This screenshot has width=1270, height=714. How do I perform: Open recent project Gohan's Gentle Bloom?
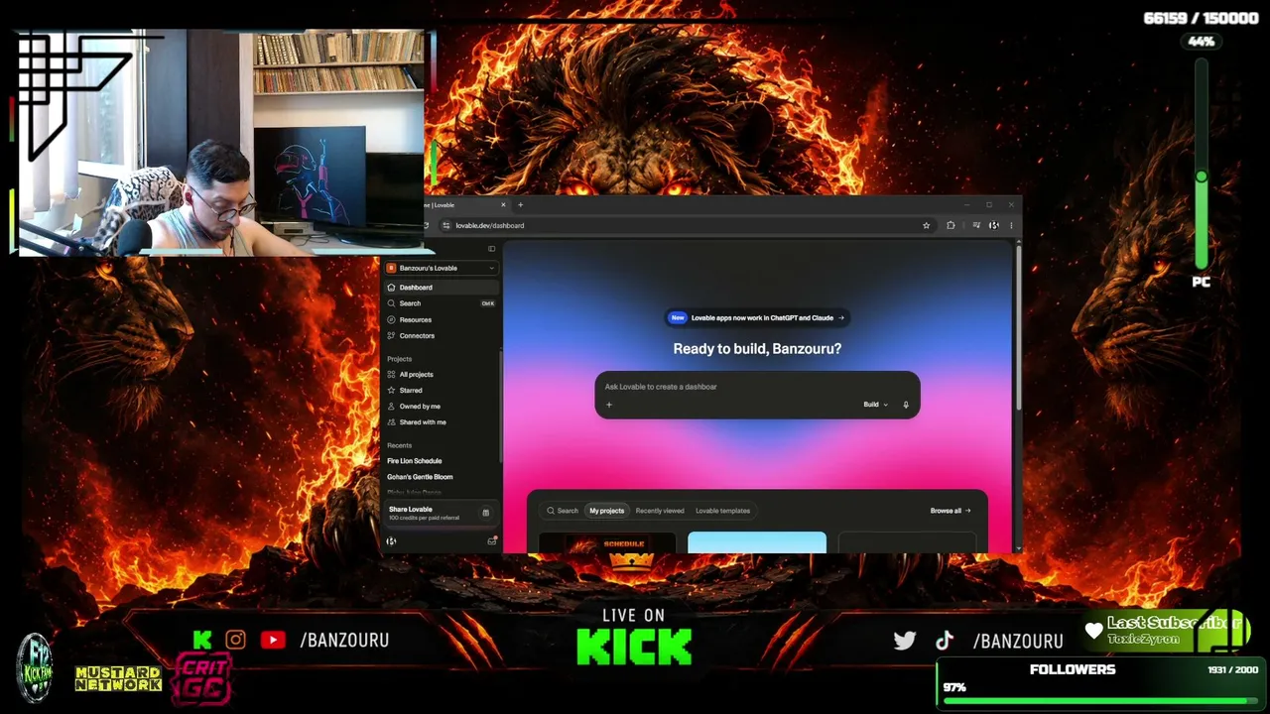pos(420,477)
